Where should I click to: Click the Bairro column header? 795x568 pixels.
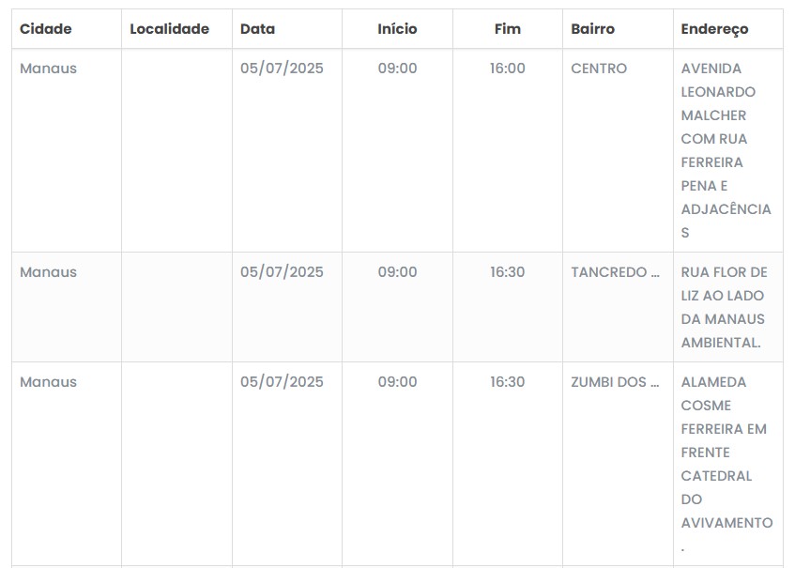[593, 29]
